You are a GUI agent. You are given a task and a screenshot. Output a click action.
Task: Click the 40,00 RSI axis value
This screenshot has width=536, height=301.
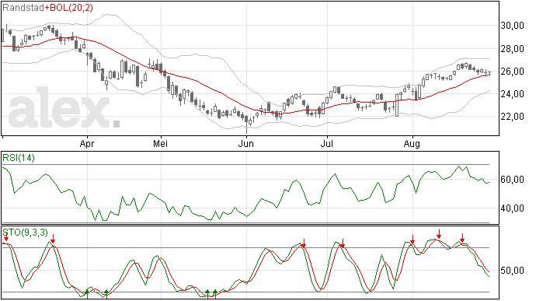512,208
